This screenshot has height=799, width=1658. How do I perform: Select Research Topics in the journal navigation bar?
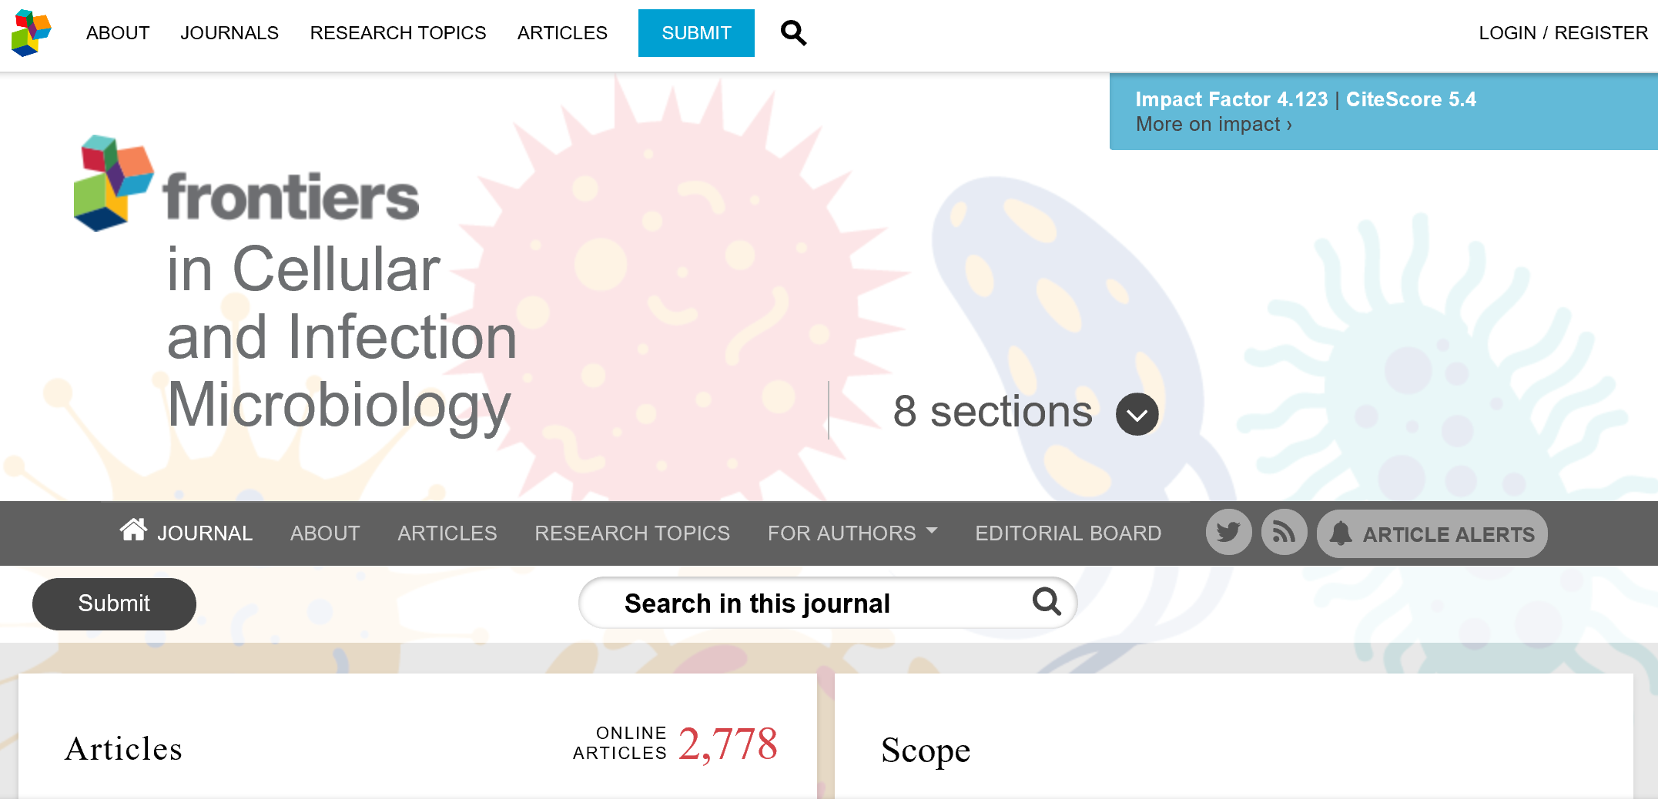coord(632,533)
